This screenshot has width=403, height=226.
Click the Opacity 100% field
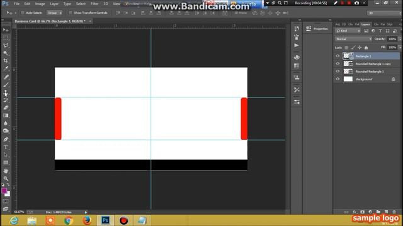click(392, 39)
